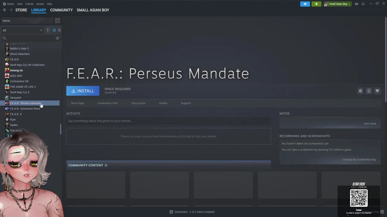Toggle sort by recent clock icon
387x217 pixels.
pos(54,30)
